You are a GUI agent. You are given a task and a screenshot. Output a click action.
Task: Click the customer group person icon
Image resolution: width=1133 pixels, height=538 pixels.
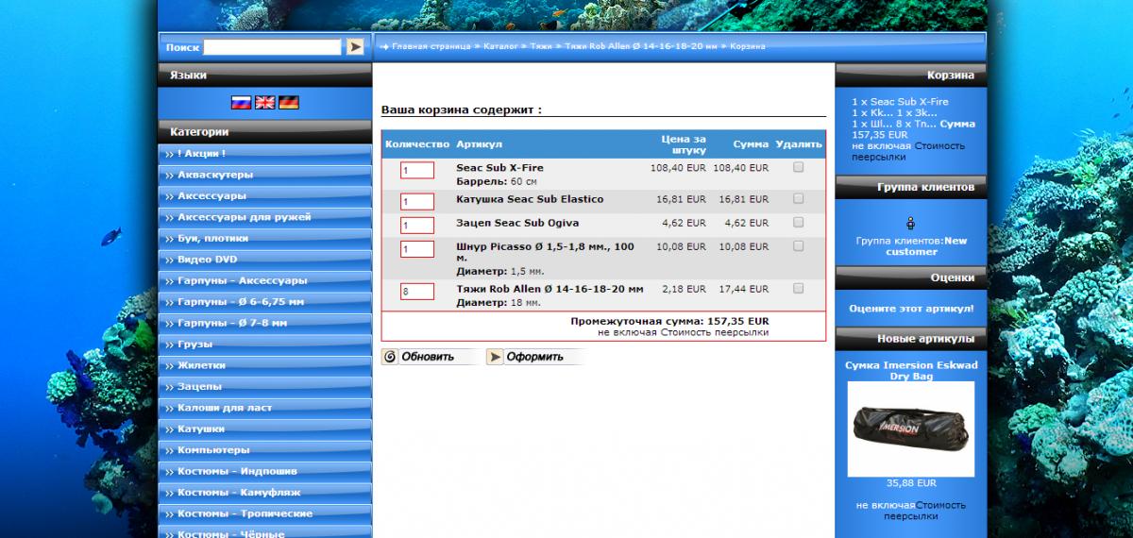[910, 224]
